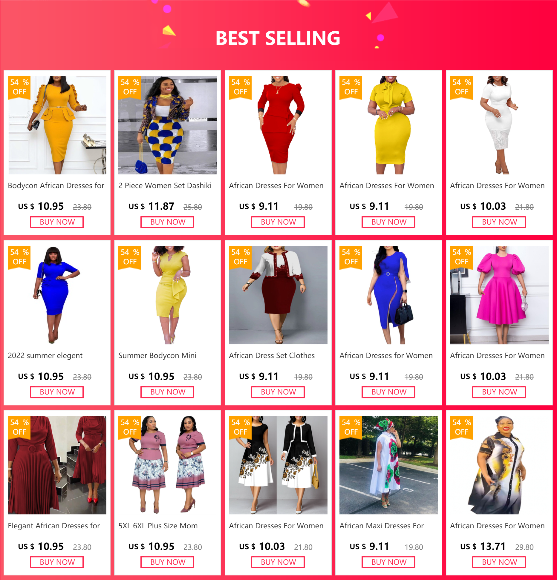Open 5XL 6XL Plus Size Mom title
557x580 pixels.
158,526
